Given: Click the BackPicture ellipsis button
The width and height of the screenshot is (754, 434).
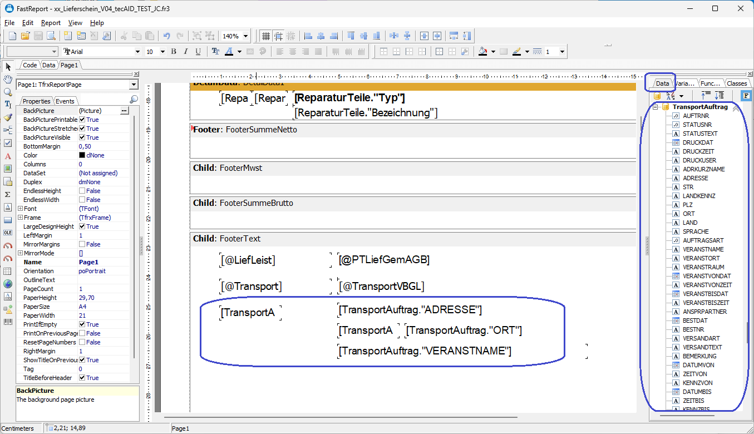Looking at the screenshot, I should pyautogui.click(x=124, y=111).
